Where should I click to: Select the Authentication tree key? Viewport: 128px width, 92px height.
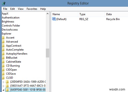pyautogui.click(x=11, y=18)
